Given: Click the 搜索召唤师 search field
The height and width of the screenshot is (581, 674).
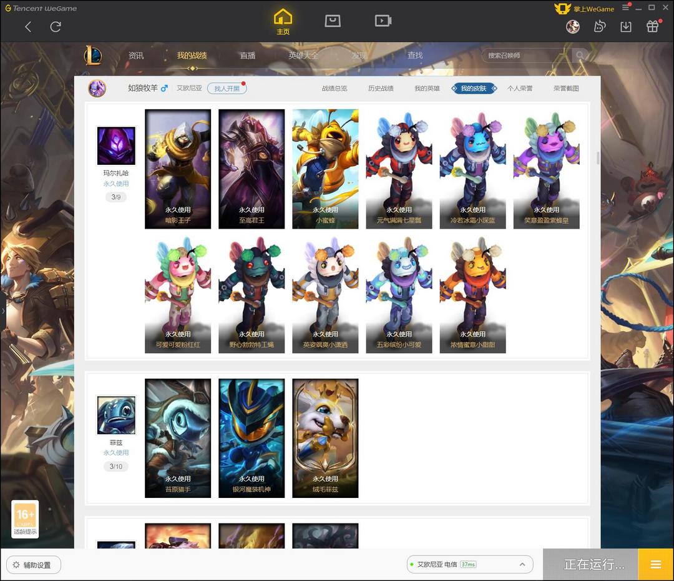Looking at the screenshot, I should point(527,55).
